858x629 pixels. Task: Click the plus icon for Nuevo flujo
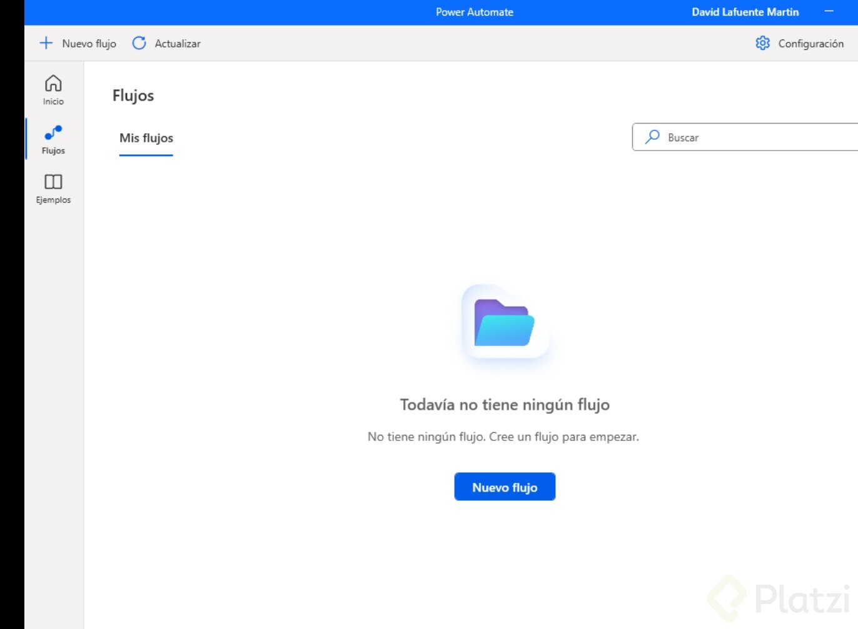(46, 43)
